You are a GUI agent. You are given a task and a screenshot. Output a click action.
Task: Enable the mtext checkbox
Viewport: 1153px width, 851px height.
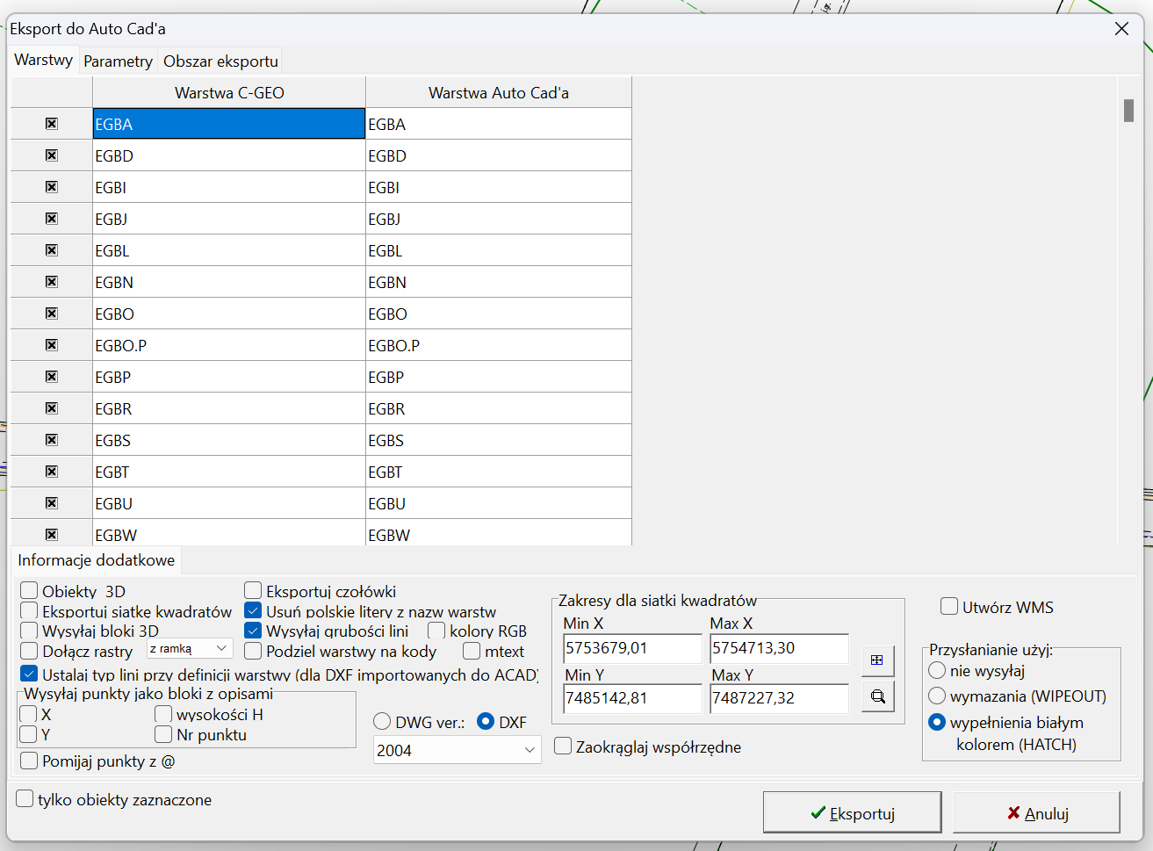472,651
